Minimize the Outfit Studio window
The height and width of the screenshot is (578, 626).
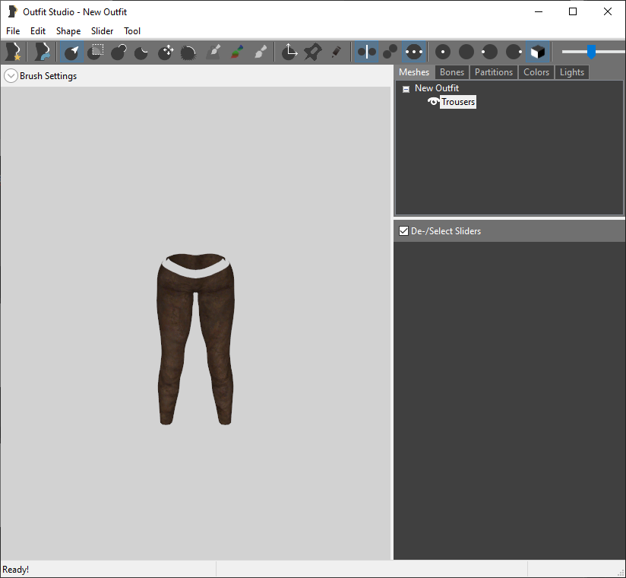(x=538, y=11)
